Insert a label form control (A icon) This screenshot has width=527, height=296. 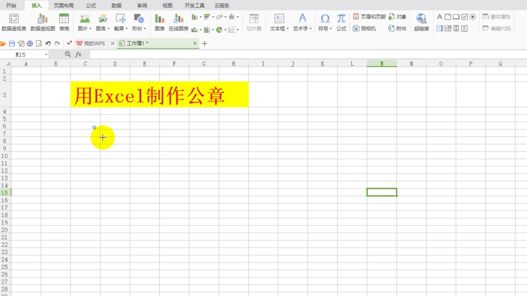pos(439,17)
